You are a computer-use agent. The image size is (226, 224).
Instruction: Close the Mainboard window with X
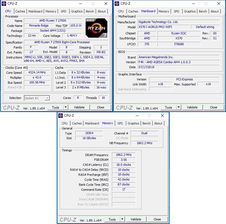tap(219, 4)
